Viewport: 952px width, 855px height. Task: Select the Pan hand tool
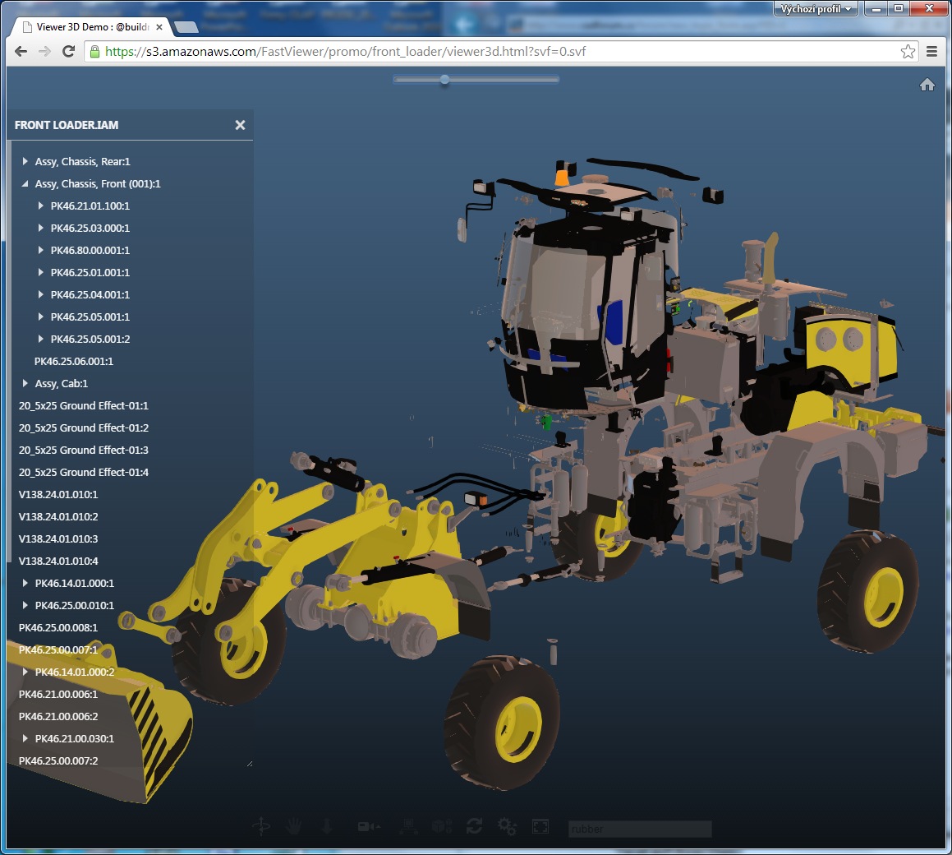pos(293,827)
